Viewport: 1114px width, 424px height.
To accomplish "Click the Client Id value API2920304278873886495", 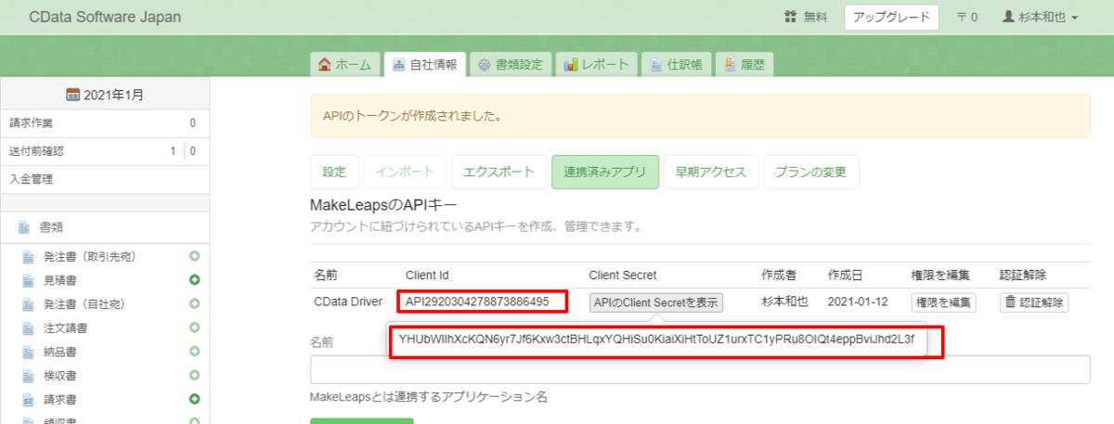I will [x=477, y=302].
